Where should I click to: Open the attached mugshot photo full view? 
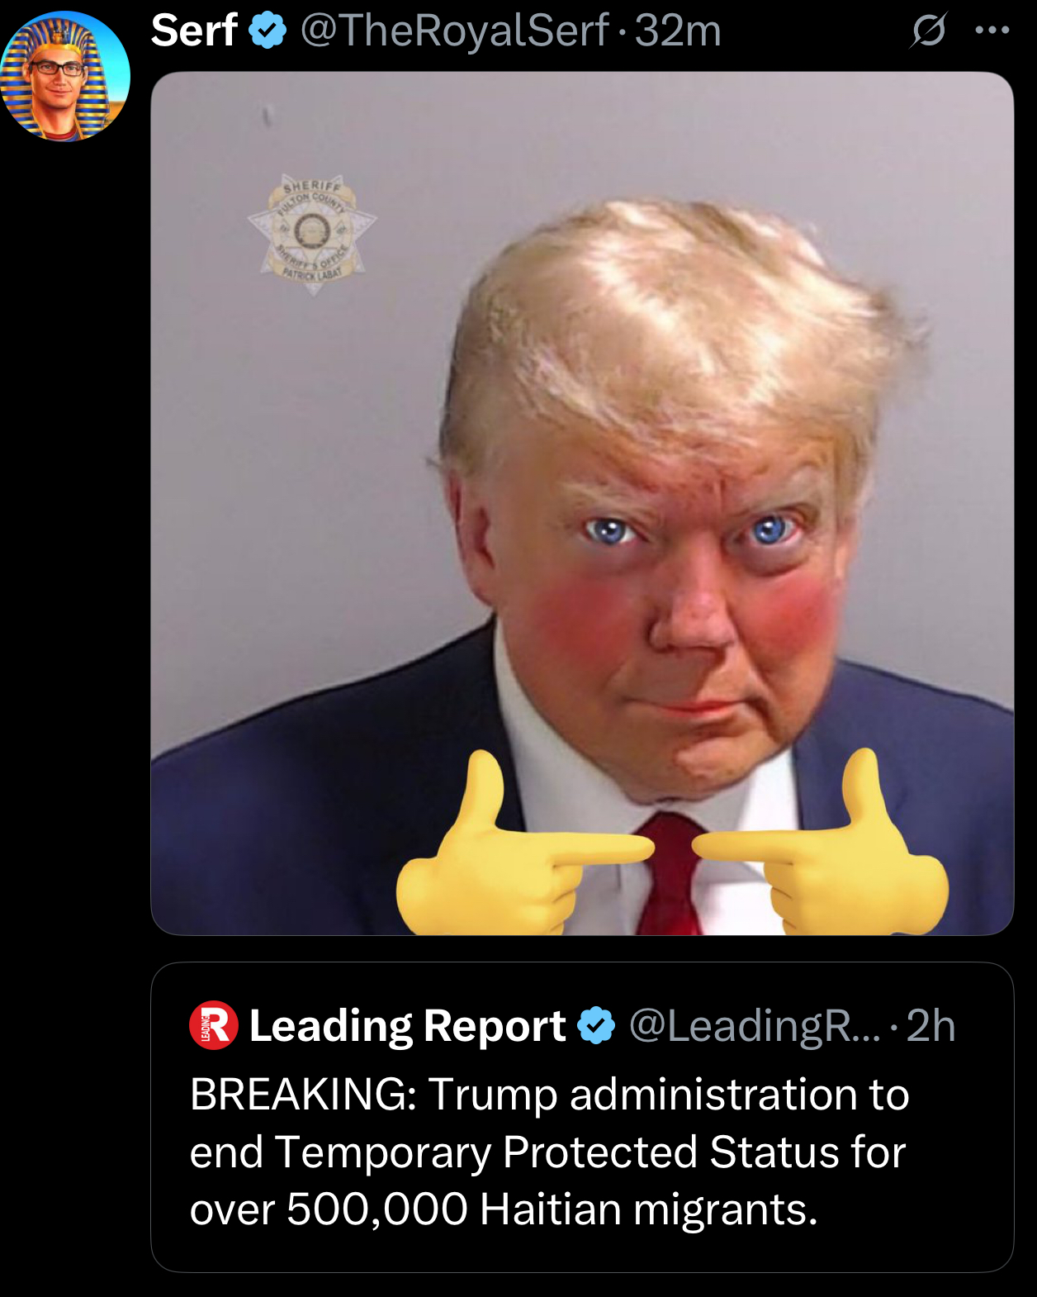pos(582,503)
